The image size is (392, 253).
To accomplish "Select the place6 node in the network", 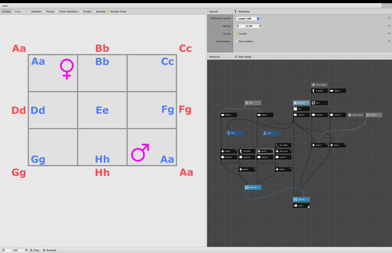I will pyautogui.click(x=265, y=151).
